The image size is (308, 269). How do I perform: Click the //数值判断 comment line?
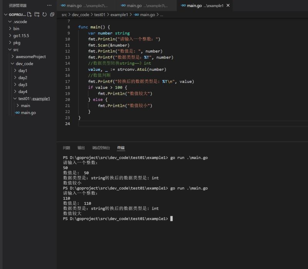(x=99, y=75)
